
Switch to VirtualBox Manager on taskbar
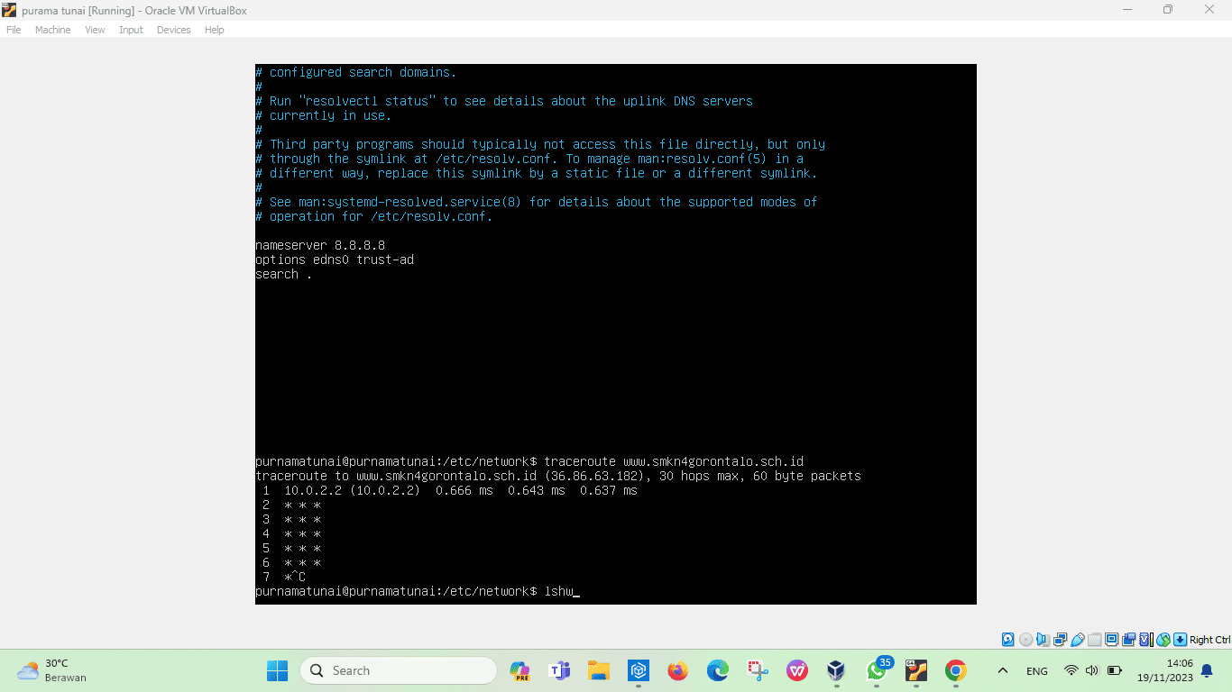point(837,670)
